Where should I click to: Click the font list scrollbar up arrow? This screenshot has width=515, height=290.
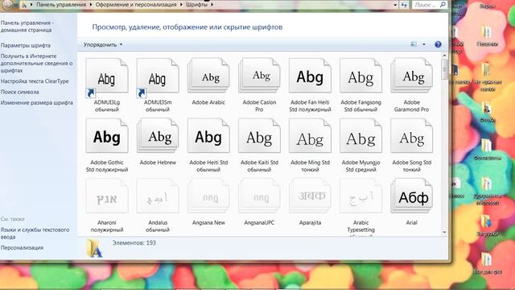(444, 56)
